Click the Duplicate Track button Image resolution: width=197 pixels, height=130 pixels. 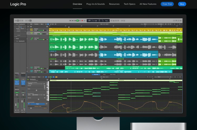pyautogui.click(x=31, y=27)
